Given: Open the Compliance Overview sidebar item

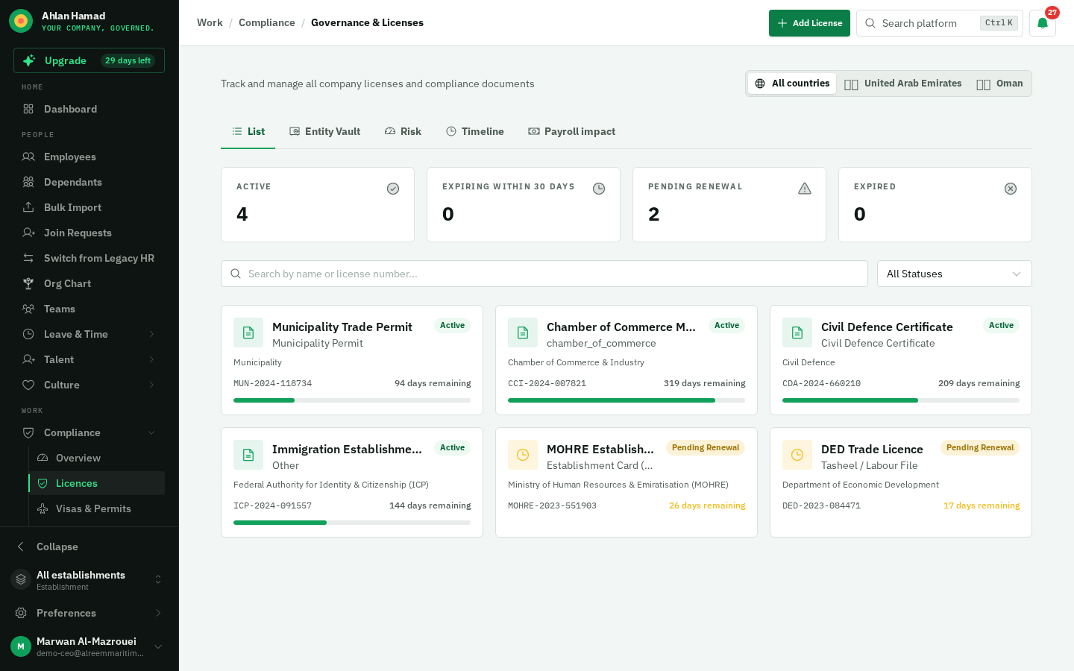Looking at the screenshot, I should click(x=97, y=458).
